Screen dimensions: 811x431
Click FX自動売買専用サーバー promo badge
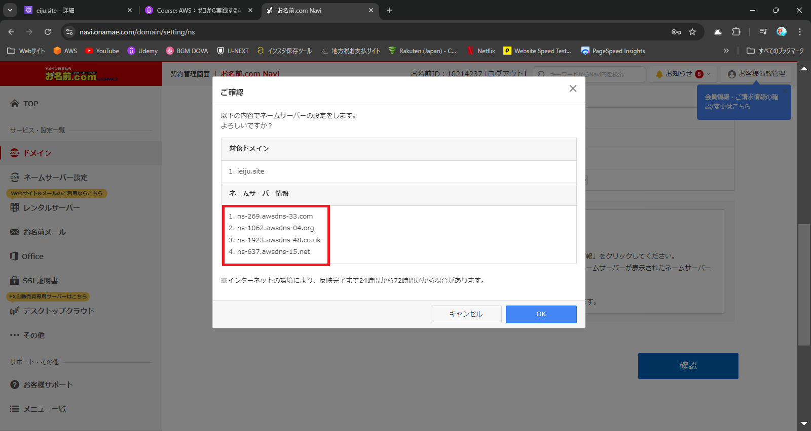point(48,296)
